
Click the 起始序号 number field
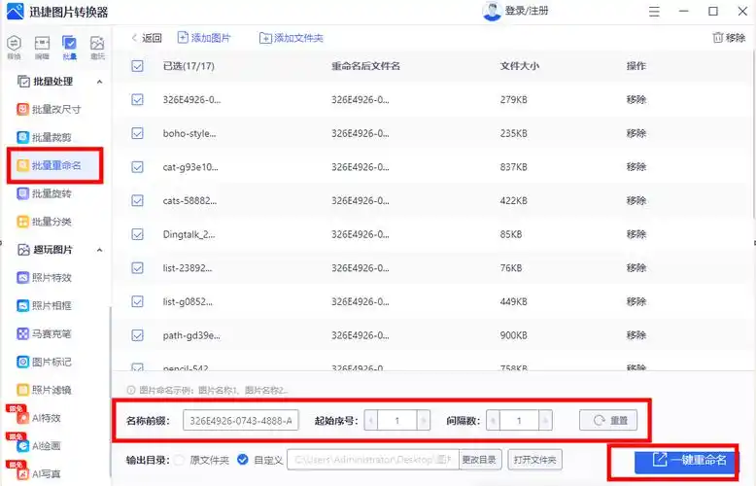397,421
